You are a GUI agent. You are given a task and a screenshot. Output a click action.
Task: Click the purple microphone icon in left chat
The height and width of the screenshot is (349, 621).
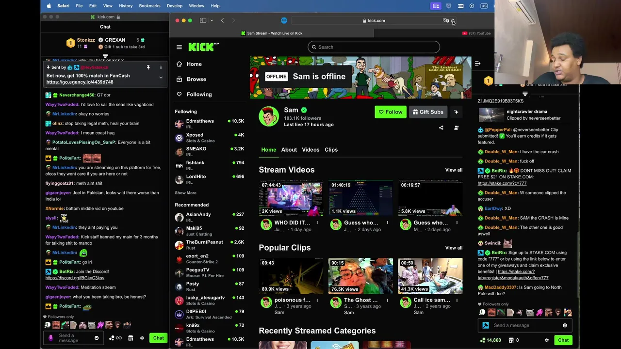50,338
